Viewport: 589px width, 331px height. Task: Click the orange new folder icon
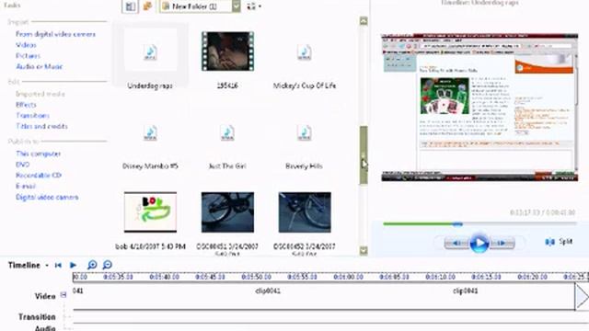click(x=147, y=6)
